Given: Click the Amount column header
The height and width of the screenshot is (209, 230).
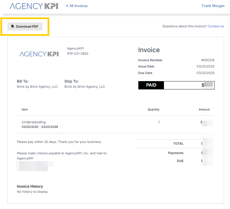Looking at the screenshot, I should click(x=204, y=110).
